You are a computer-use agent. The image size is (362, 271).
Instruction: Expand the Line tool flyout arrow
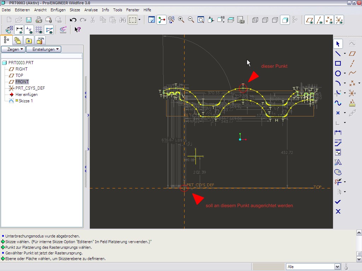coord(345,54)
